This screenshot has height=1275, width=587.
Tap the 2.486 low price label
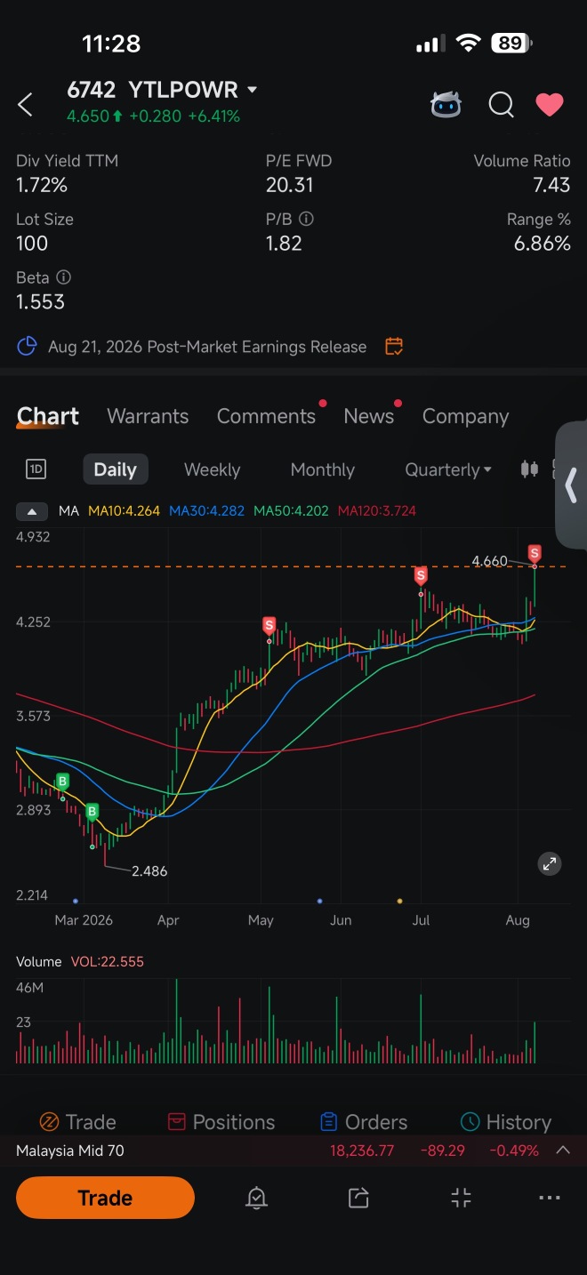coord(149,871)
